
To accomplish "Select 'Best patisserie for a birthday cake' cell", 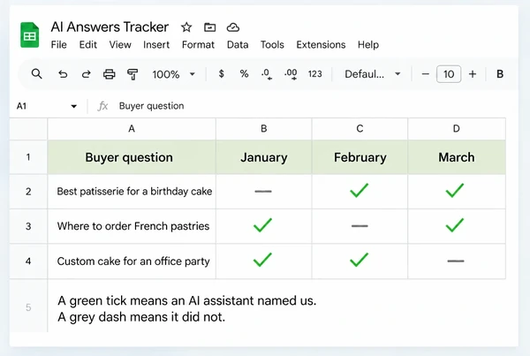I will click(x=132, y=192).
